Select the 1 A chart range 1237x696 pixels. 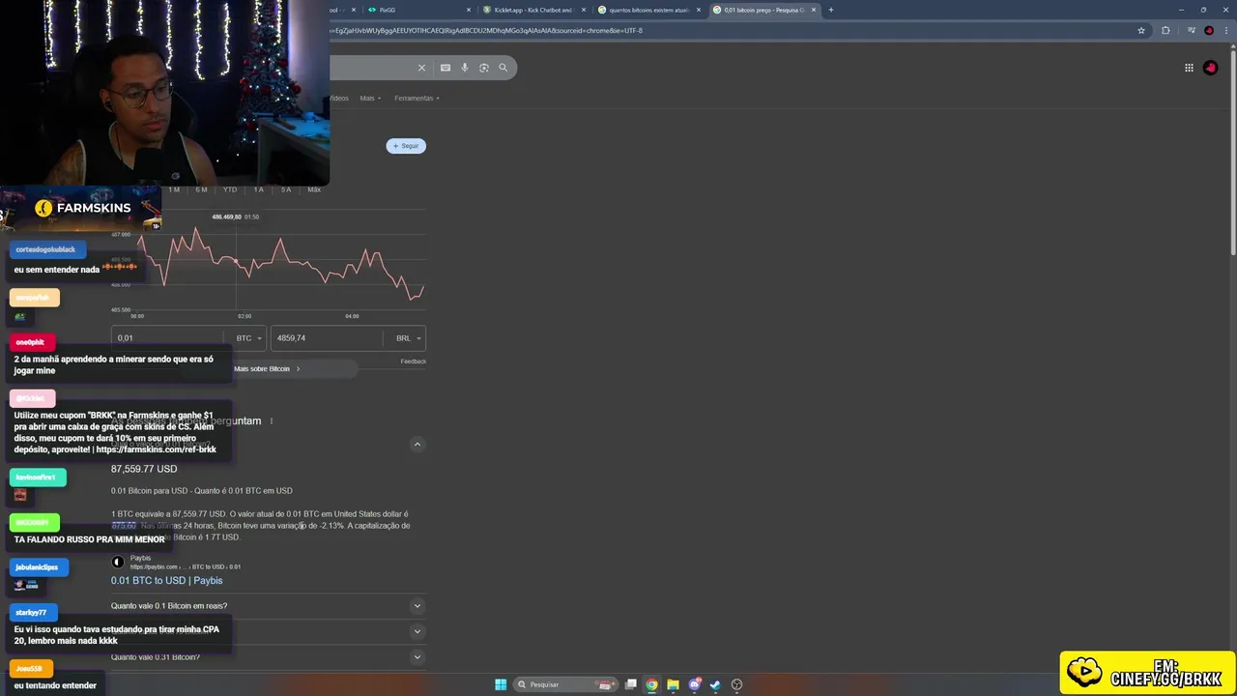[258, 189]
